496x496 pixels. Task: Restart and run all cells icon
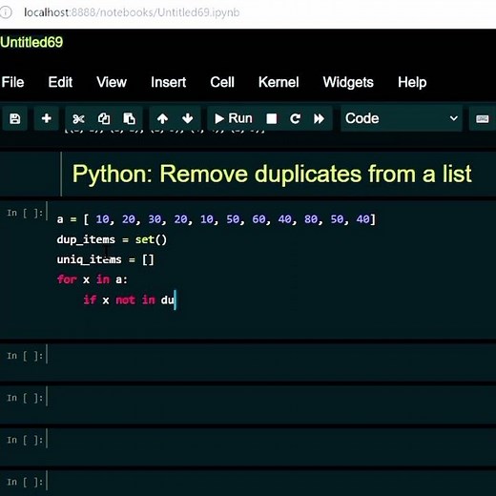click(x=320, y=119)
